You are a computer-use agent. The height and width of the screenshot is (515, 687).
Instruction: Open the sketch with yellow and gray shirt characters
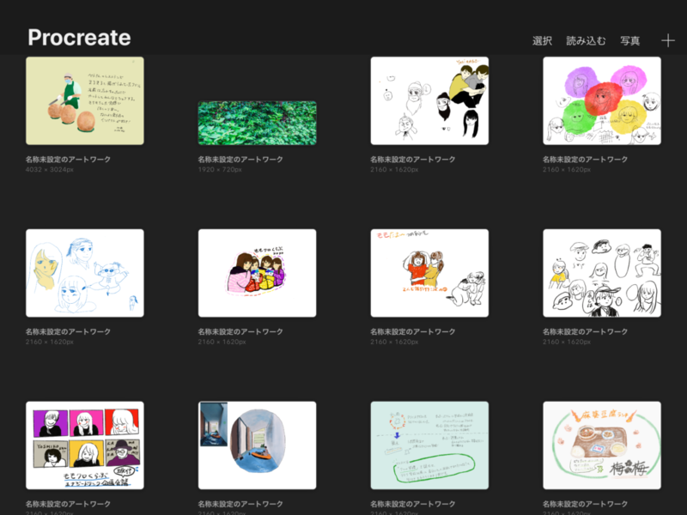(x=429, y=100)
